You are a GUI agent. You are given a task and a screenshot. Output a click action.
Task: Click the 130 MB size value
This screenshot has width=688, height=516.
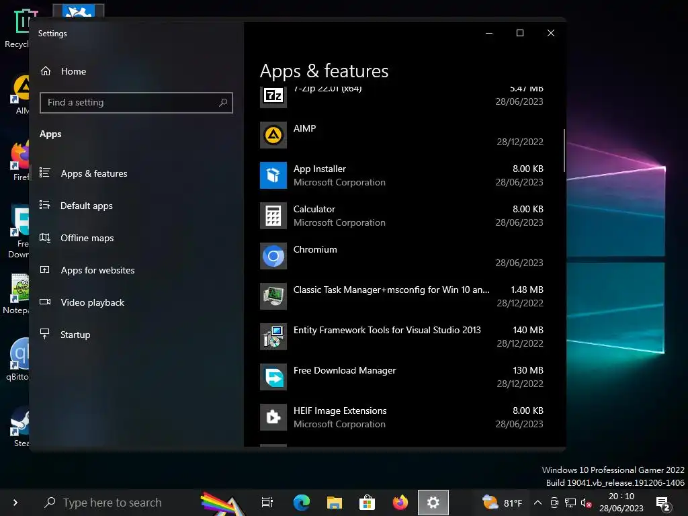click(528, 371)
